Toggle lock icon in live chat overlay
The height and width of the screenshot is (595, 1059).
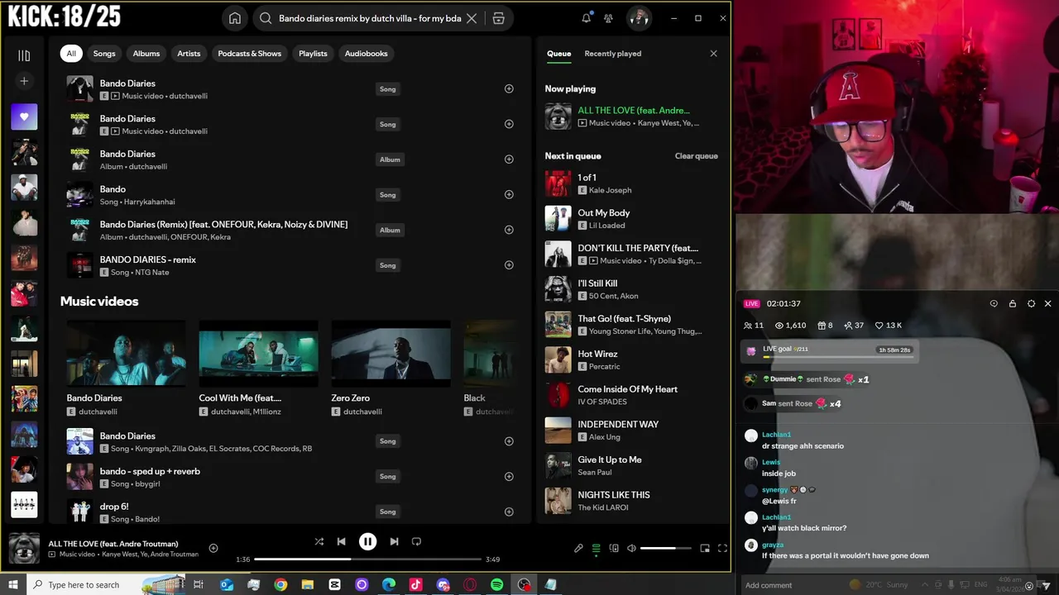[1013, 303]
